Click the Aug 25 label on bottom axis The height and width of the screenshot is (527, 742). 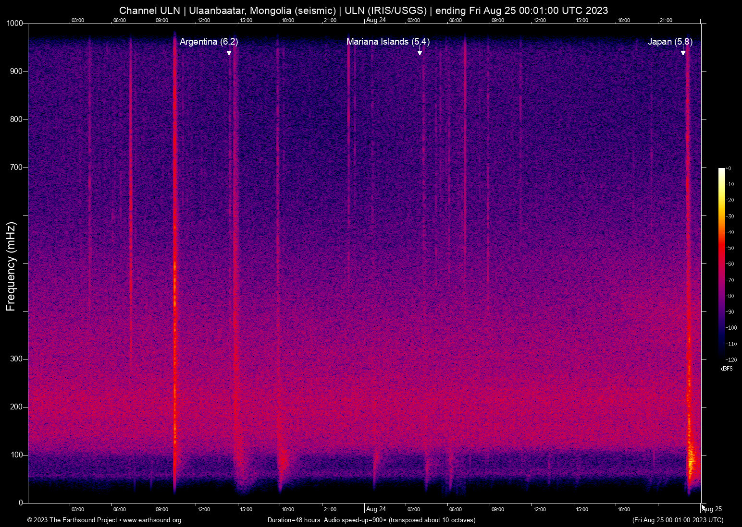tap(713, 509)
